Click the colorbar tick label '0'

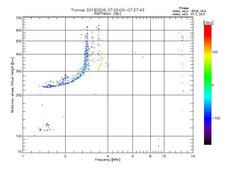coord(213,85)
